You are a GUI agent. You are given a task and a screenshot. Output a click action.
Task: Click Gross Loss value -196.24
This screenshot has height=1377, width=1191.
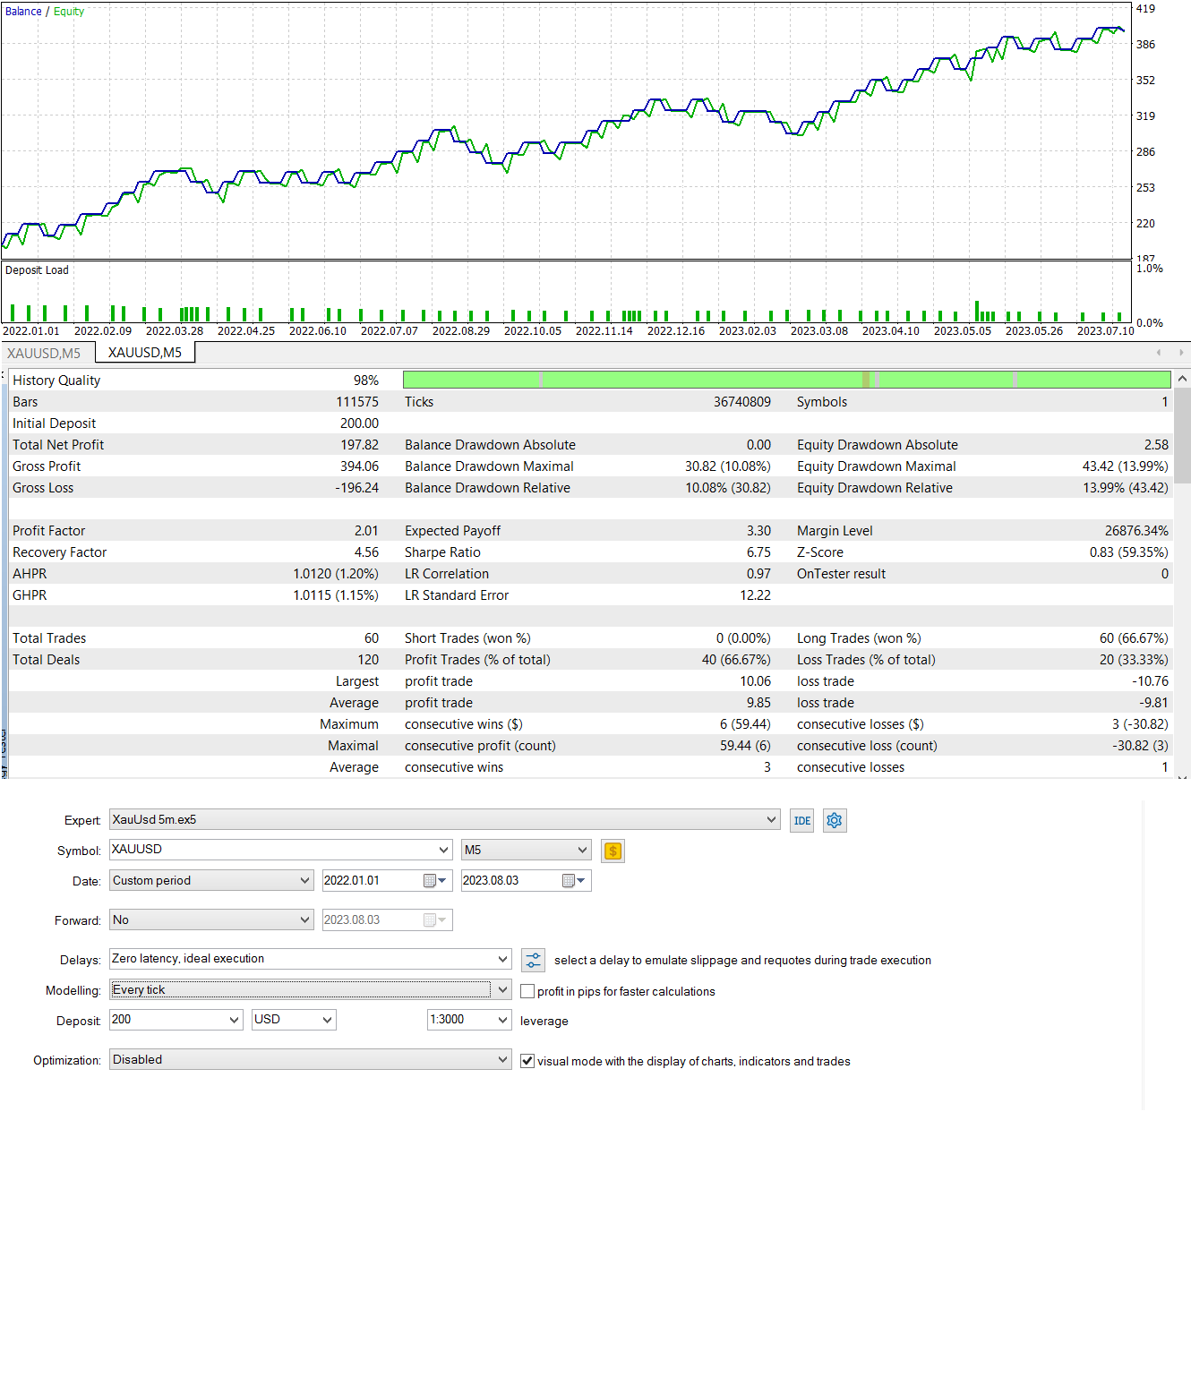click(x=357, y=488)
